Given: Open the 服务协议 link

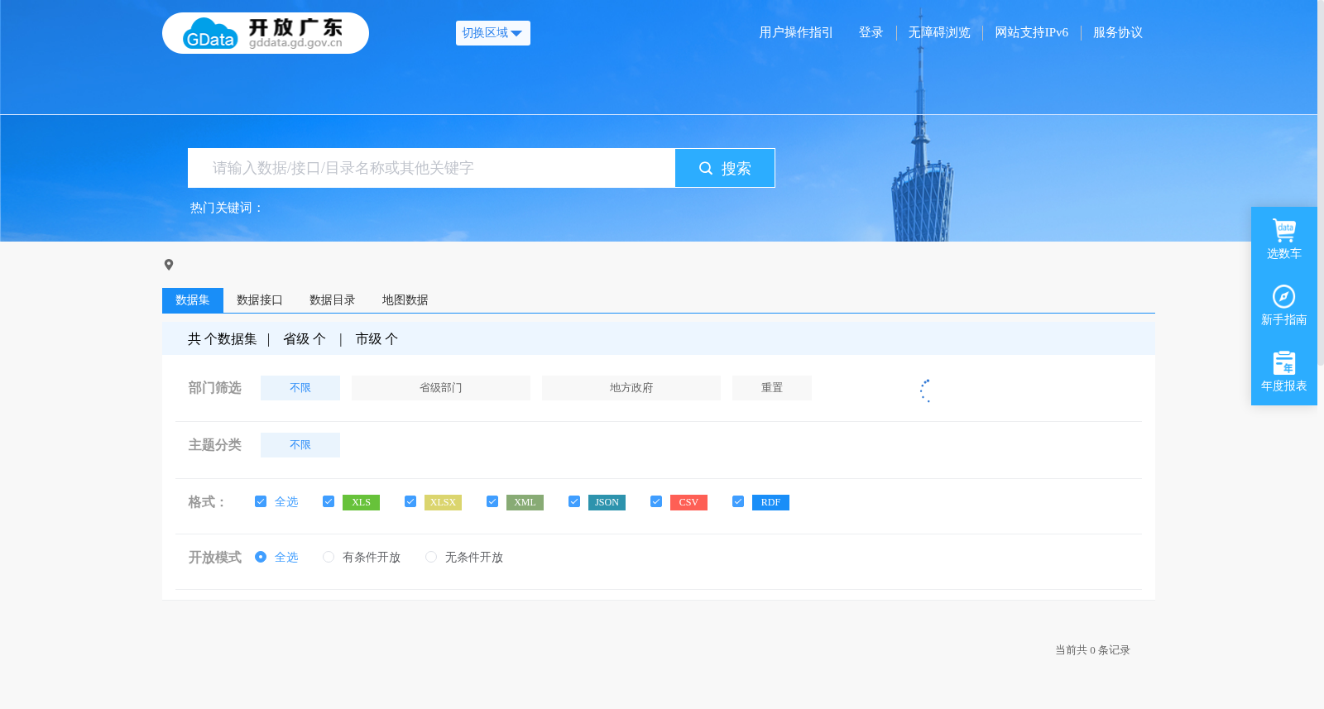Looking at the screenshot, I should [x=1118, y=32].
